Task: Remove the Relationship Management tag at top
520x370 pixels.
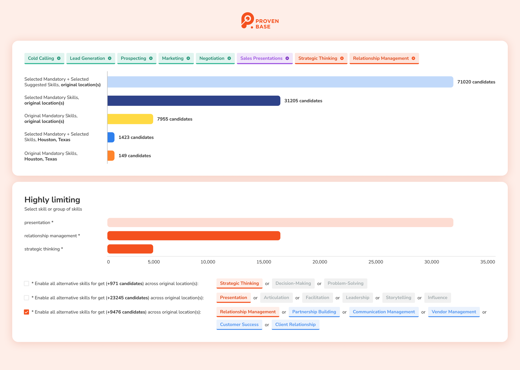Action: pyautogui.click(x=413, y=58)
